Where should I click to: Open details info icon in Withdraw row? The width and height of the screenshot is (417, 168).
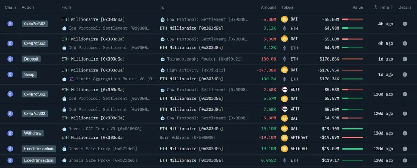(x=405, y=133)
